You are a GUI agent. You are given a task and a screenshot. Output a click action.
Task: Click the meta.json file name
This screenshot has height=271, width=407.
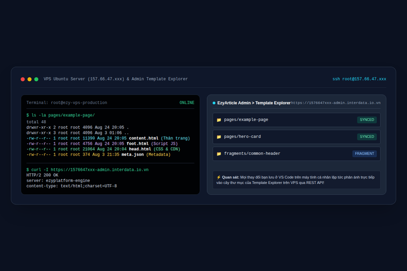133,155
